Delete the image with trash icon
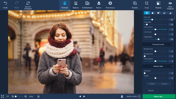Viewport: 176px width, 99px height. 122,96
